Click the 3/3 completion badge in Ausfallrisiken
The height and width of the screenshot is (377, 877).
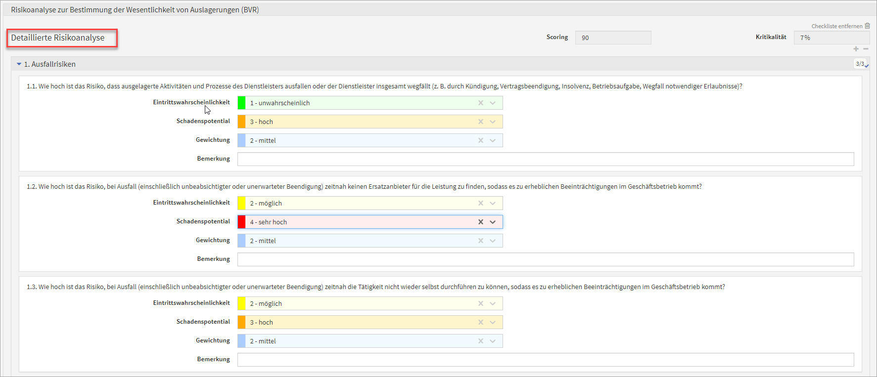coord(860,64)
